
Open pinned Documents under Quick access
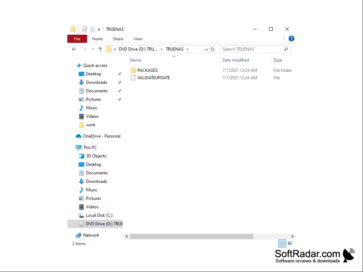pos(97,91)
